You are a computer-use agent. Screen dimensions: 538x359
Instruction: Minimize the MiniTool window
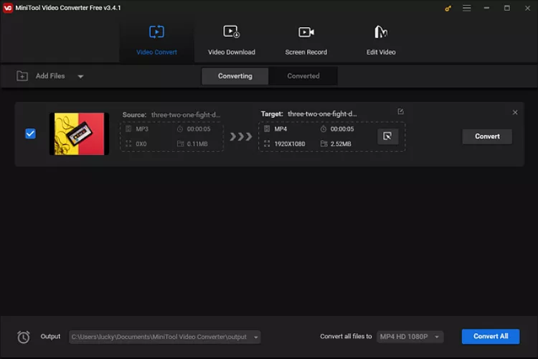click(x=486, y=8)
